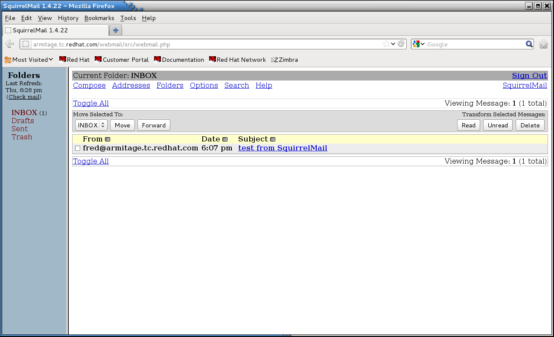Bookmark page with star icon
Screen dimensions: 554x337
tap(386, 44)
